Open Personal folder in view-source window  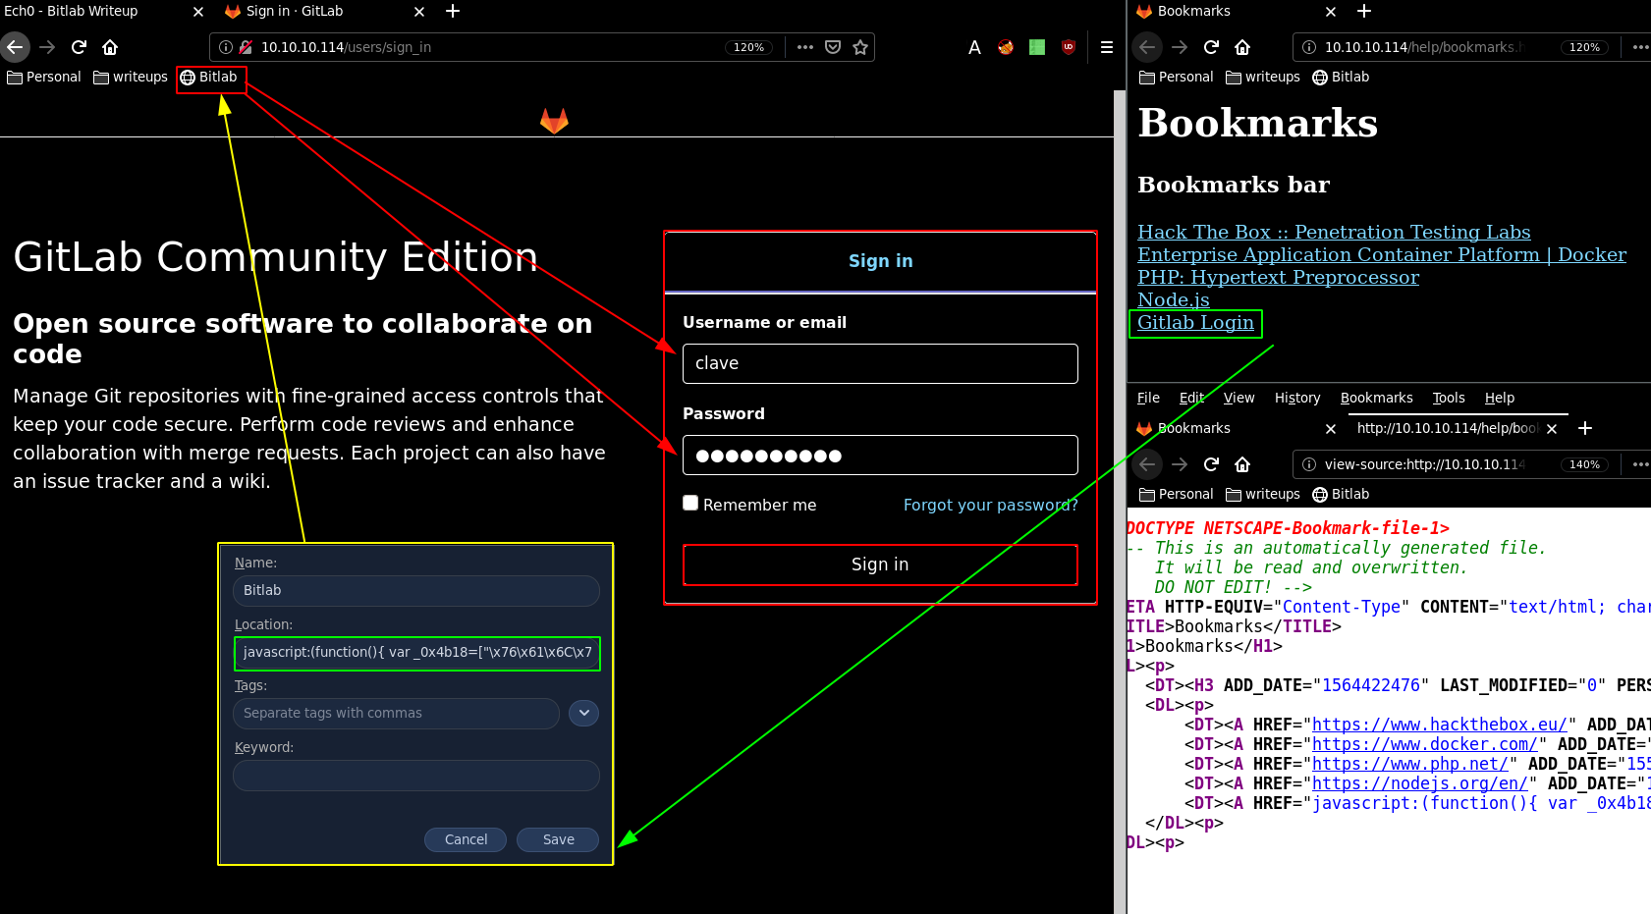coord(1177,494)
